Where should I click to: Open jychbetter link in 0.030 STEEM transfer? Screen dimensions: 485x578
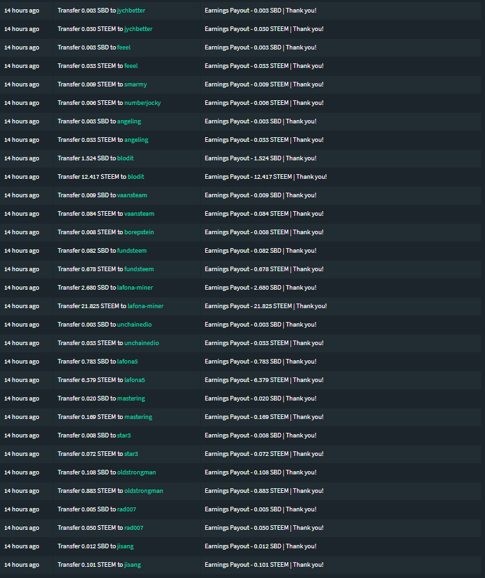pyautogui.click(x=138, y=29)
